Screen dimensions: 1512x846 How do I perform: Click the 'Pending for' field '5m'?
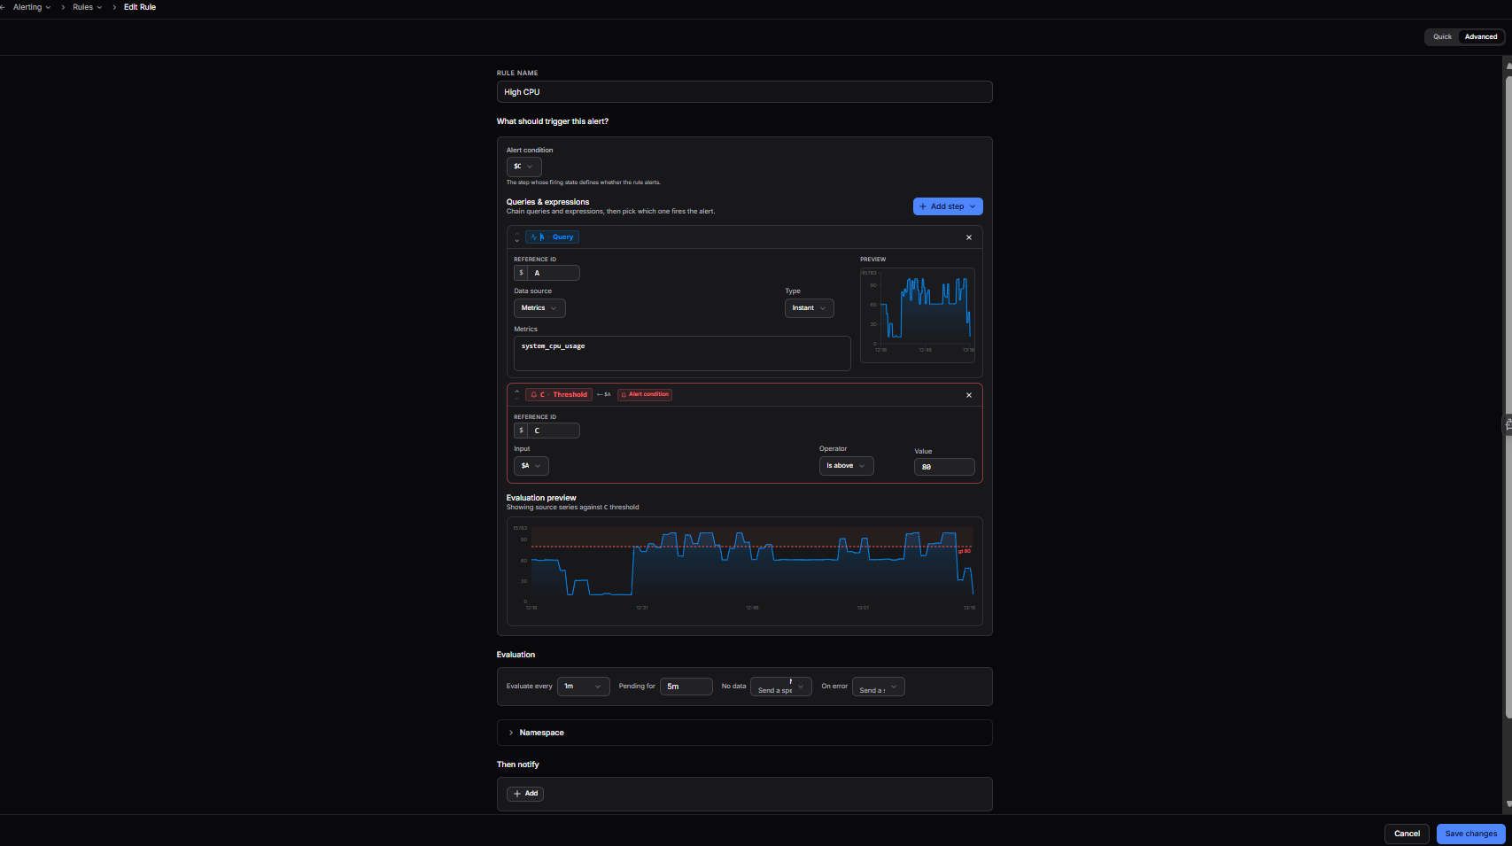pos(686,687)
